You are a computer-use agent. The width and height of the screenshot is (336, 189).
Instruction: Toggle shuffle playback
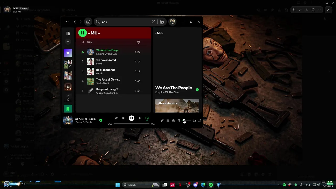coord(116,118)
